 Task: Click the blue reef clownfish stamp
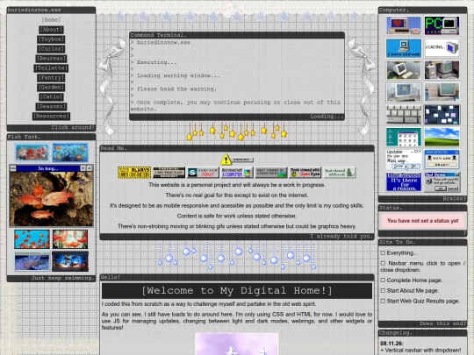[70, 153]
